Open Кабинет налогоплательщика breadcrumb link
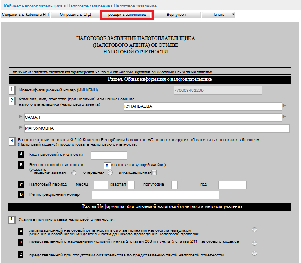Viewport: 301px width, 263px height. click(x=33, y=7)
